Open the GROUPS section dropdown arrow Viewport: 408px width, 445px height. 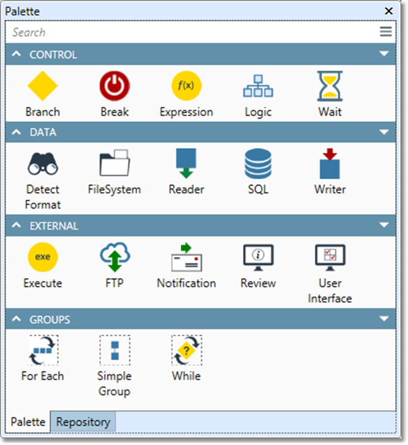(x=384, y=319)
